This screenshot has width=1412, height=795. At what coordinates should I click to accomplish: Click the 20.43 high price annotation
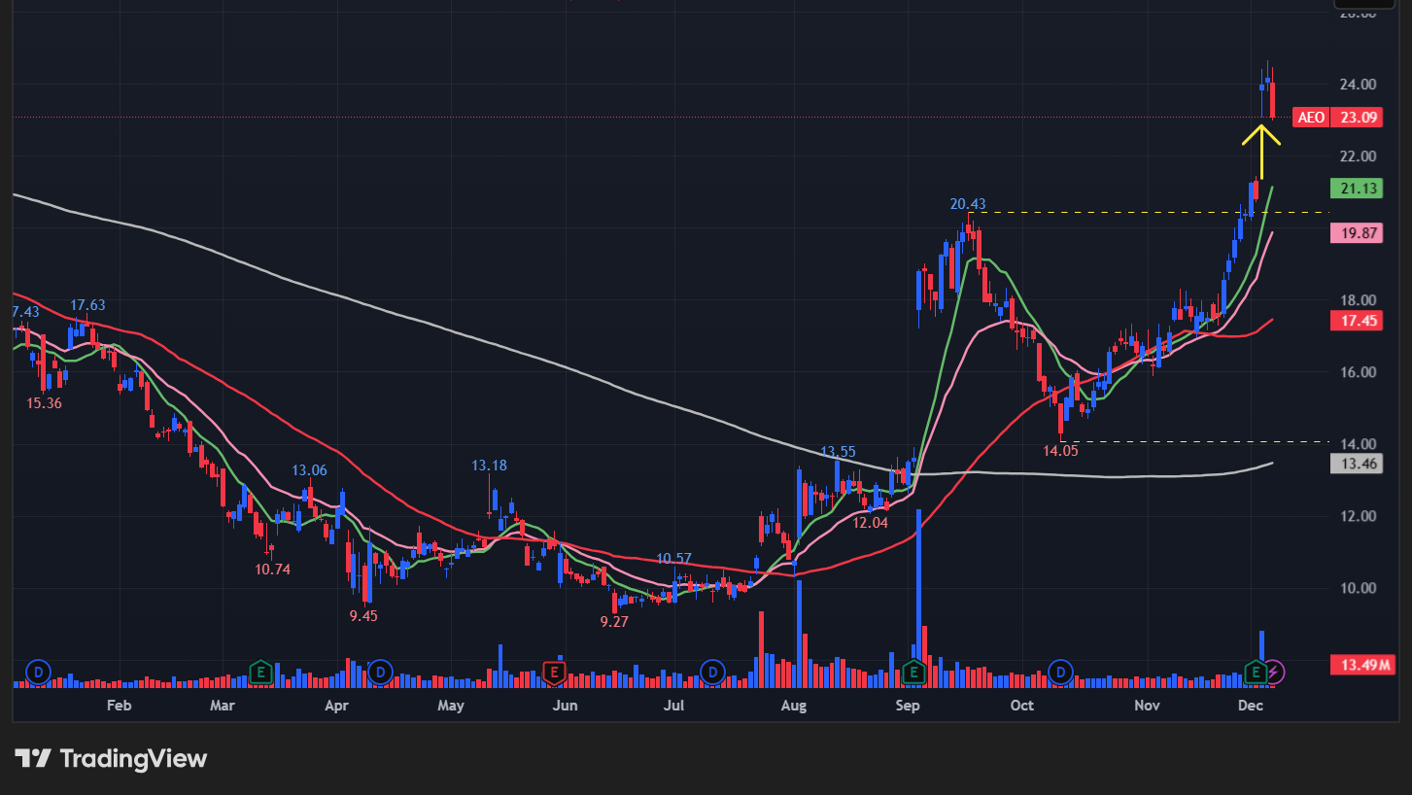[967, 204]
